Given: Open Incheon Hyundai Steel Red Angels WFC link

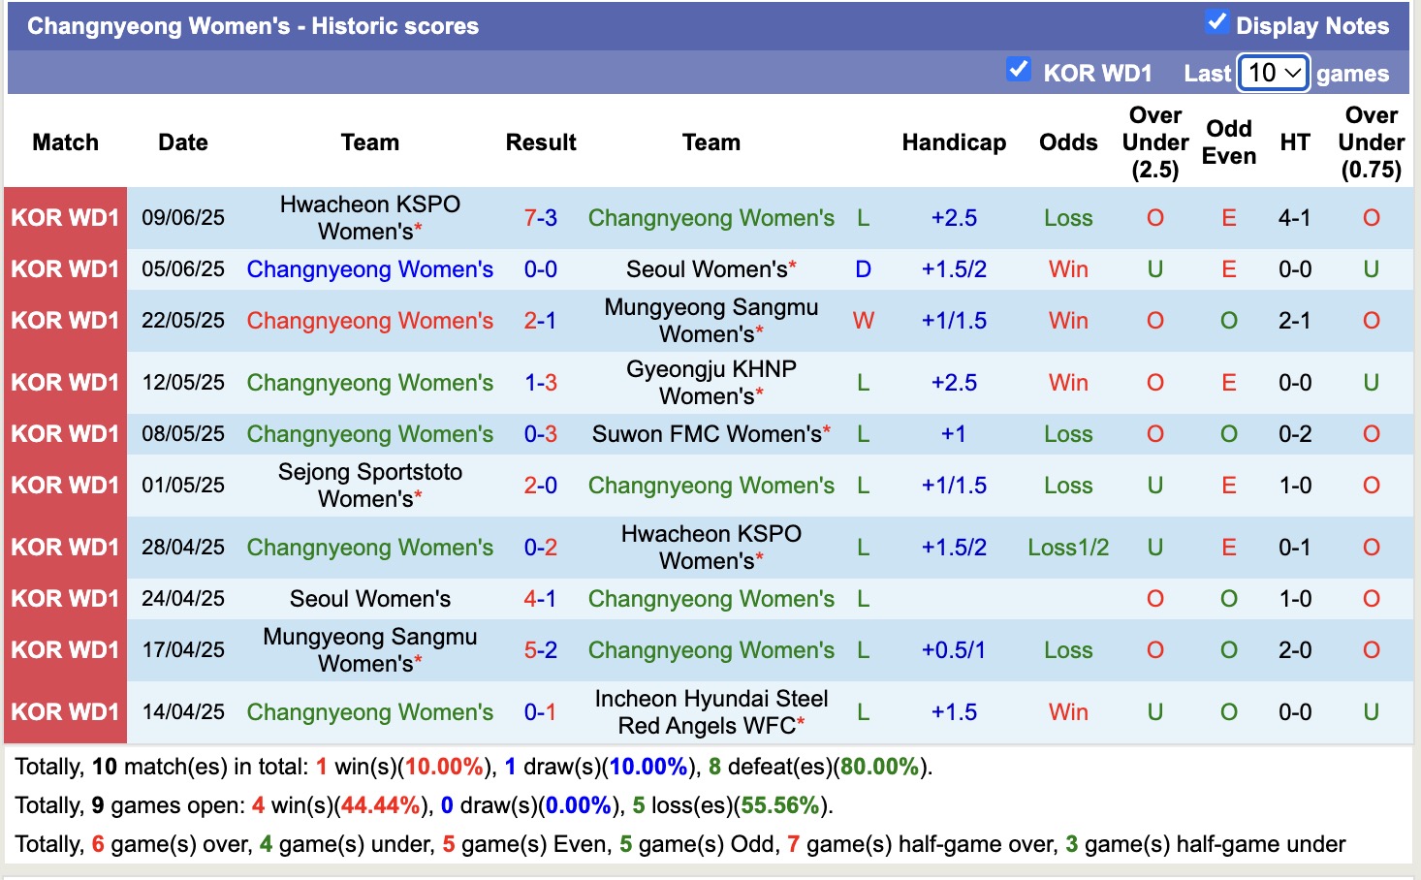Looking at the screenshot, I should (710, 711).
